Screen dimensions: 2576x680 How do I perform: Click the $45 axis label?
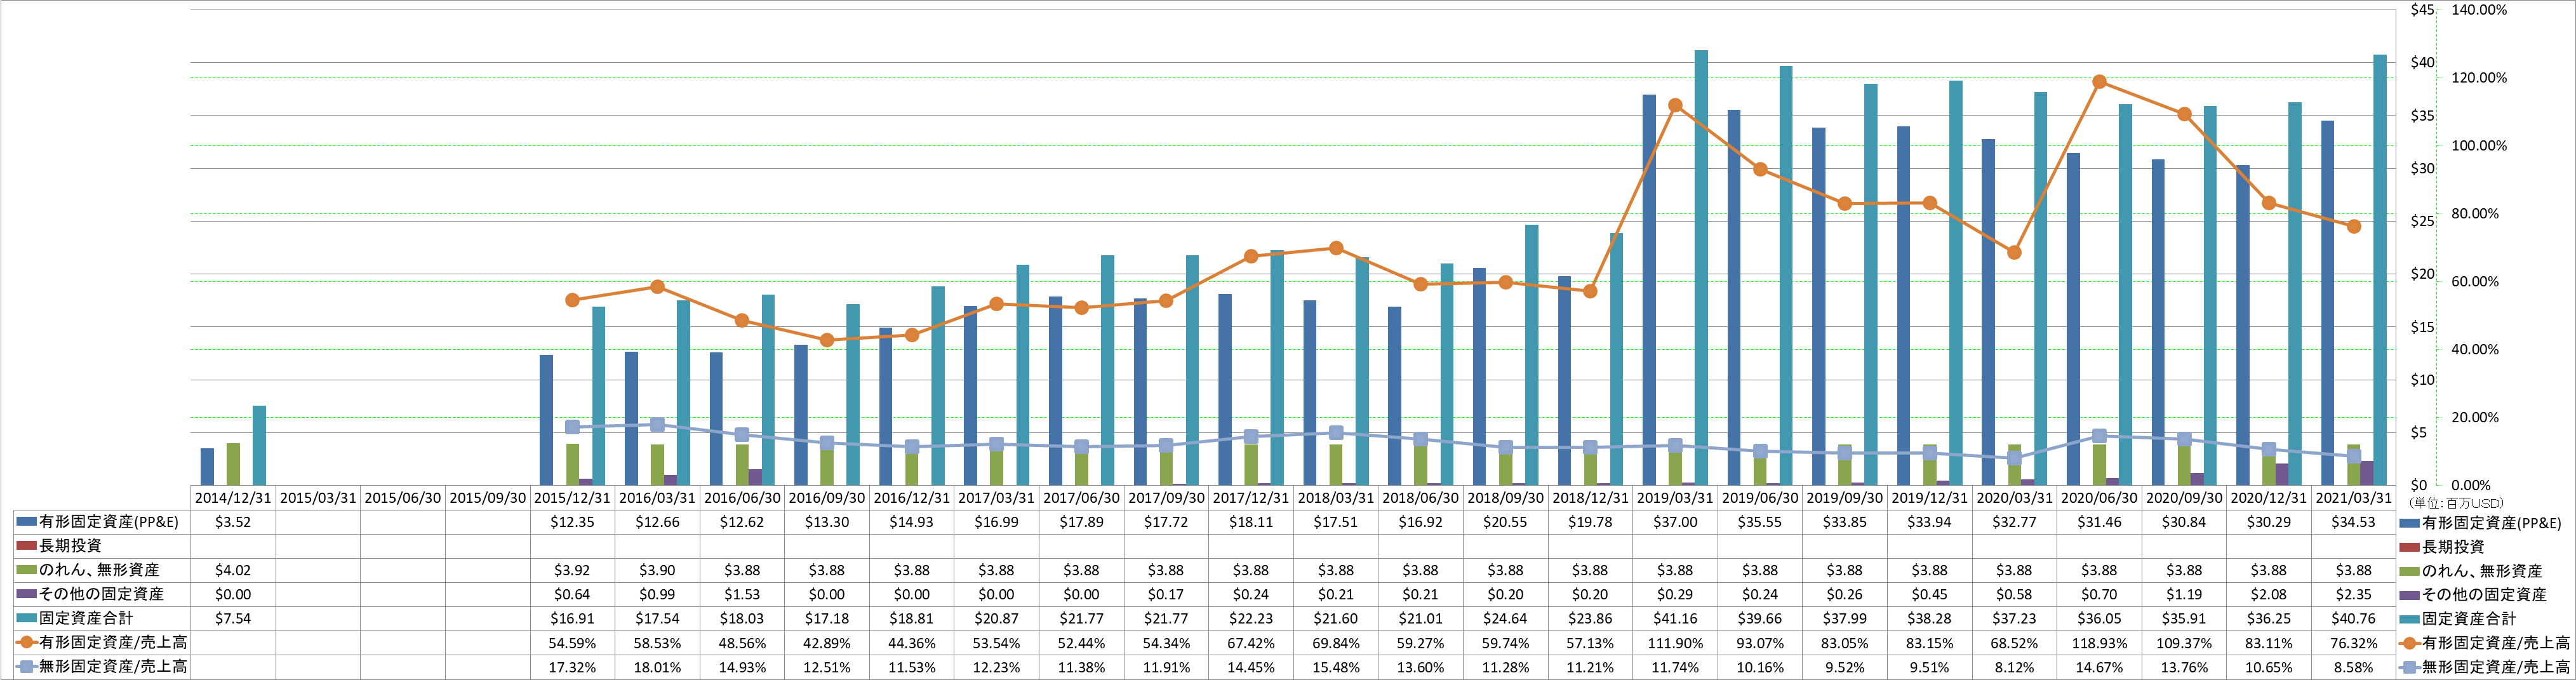coord(2422,10)
